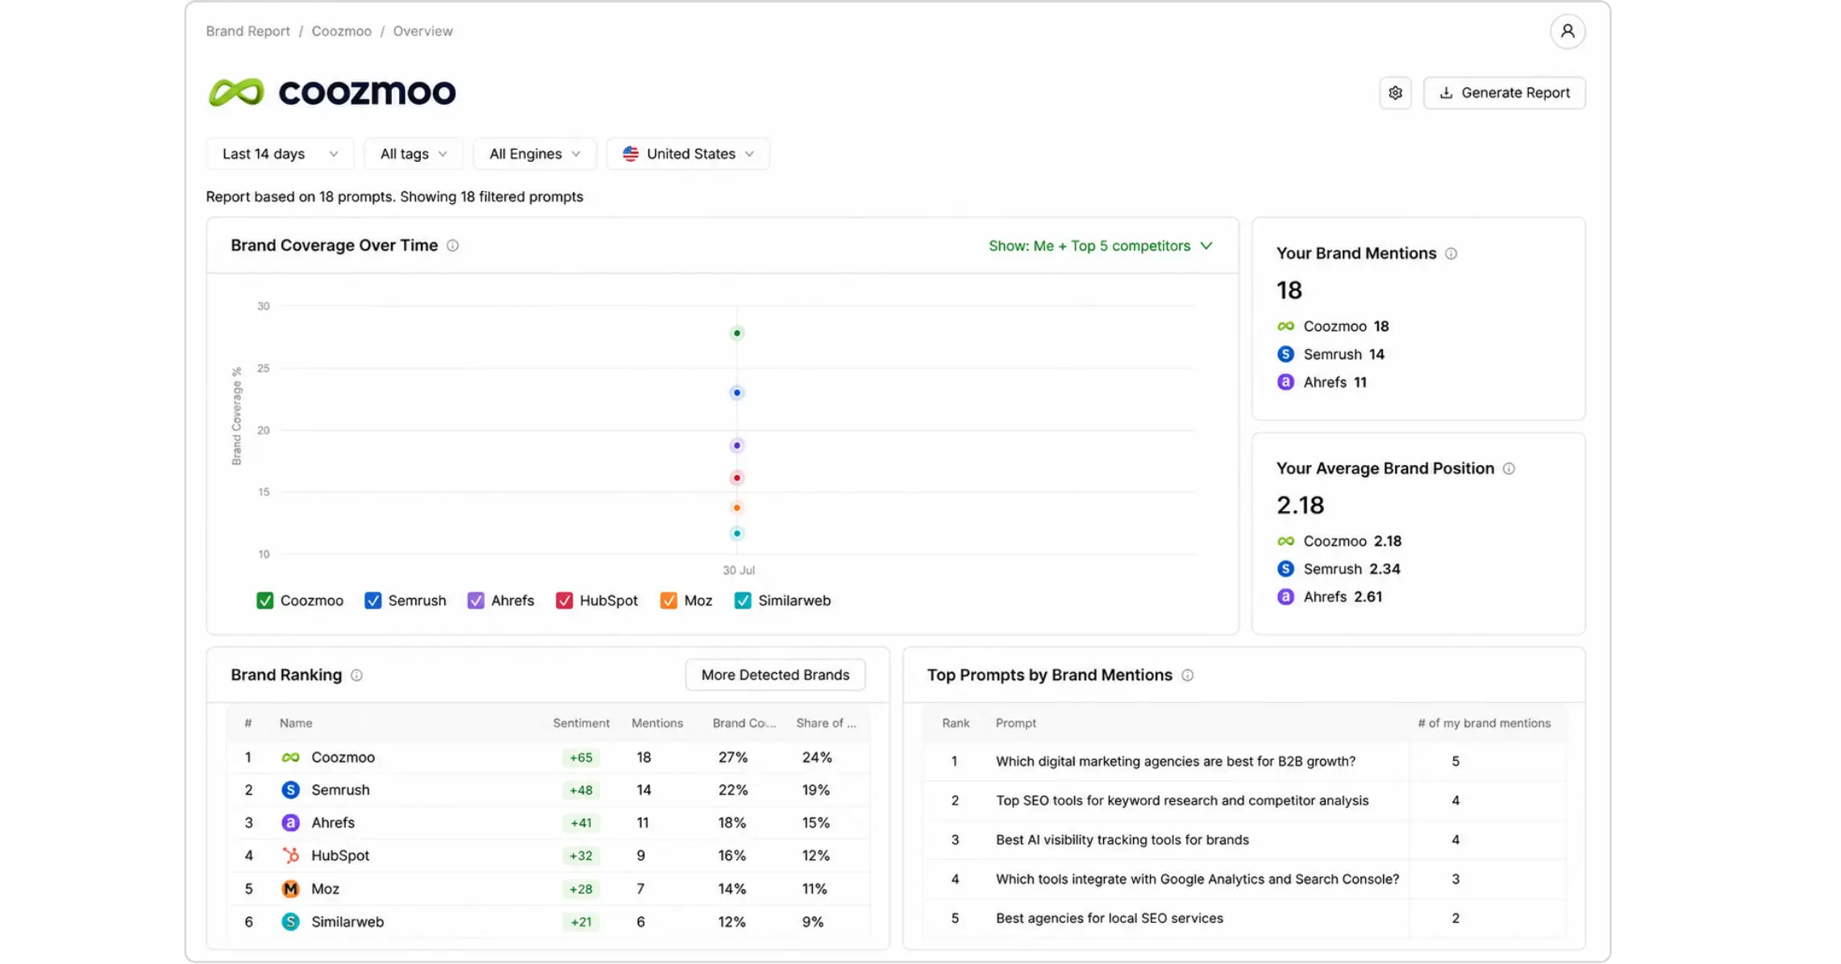This screenshot has width=1841, height=964.
Task: Click the purple Ahrefs data point on chart
Action: [736, 446]
